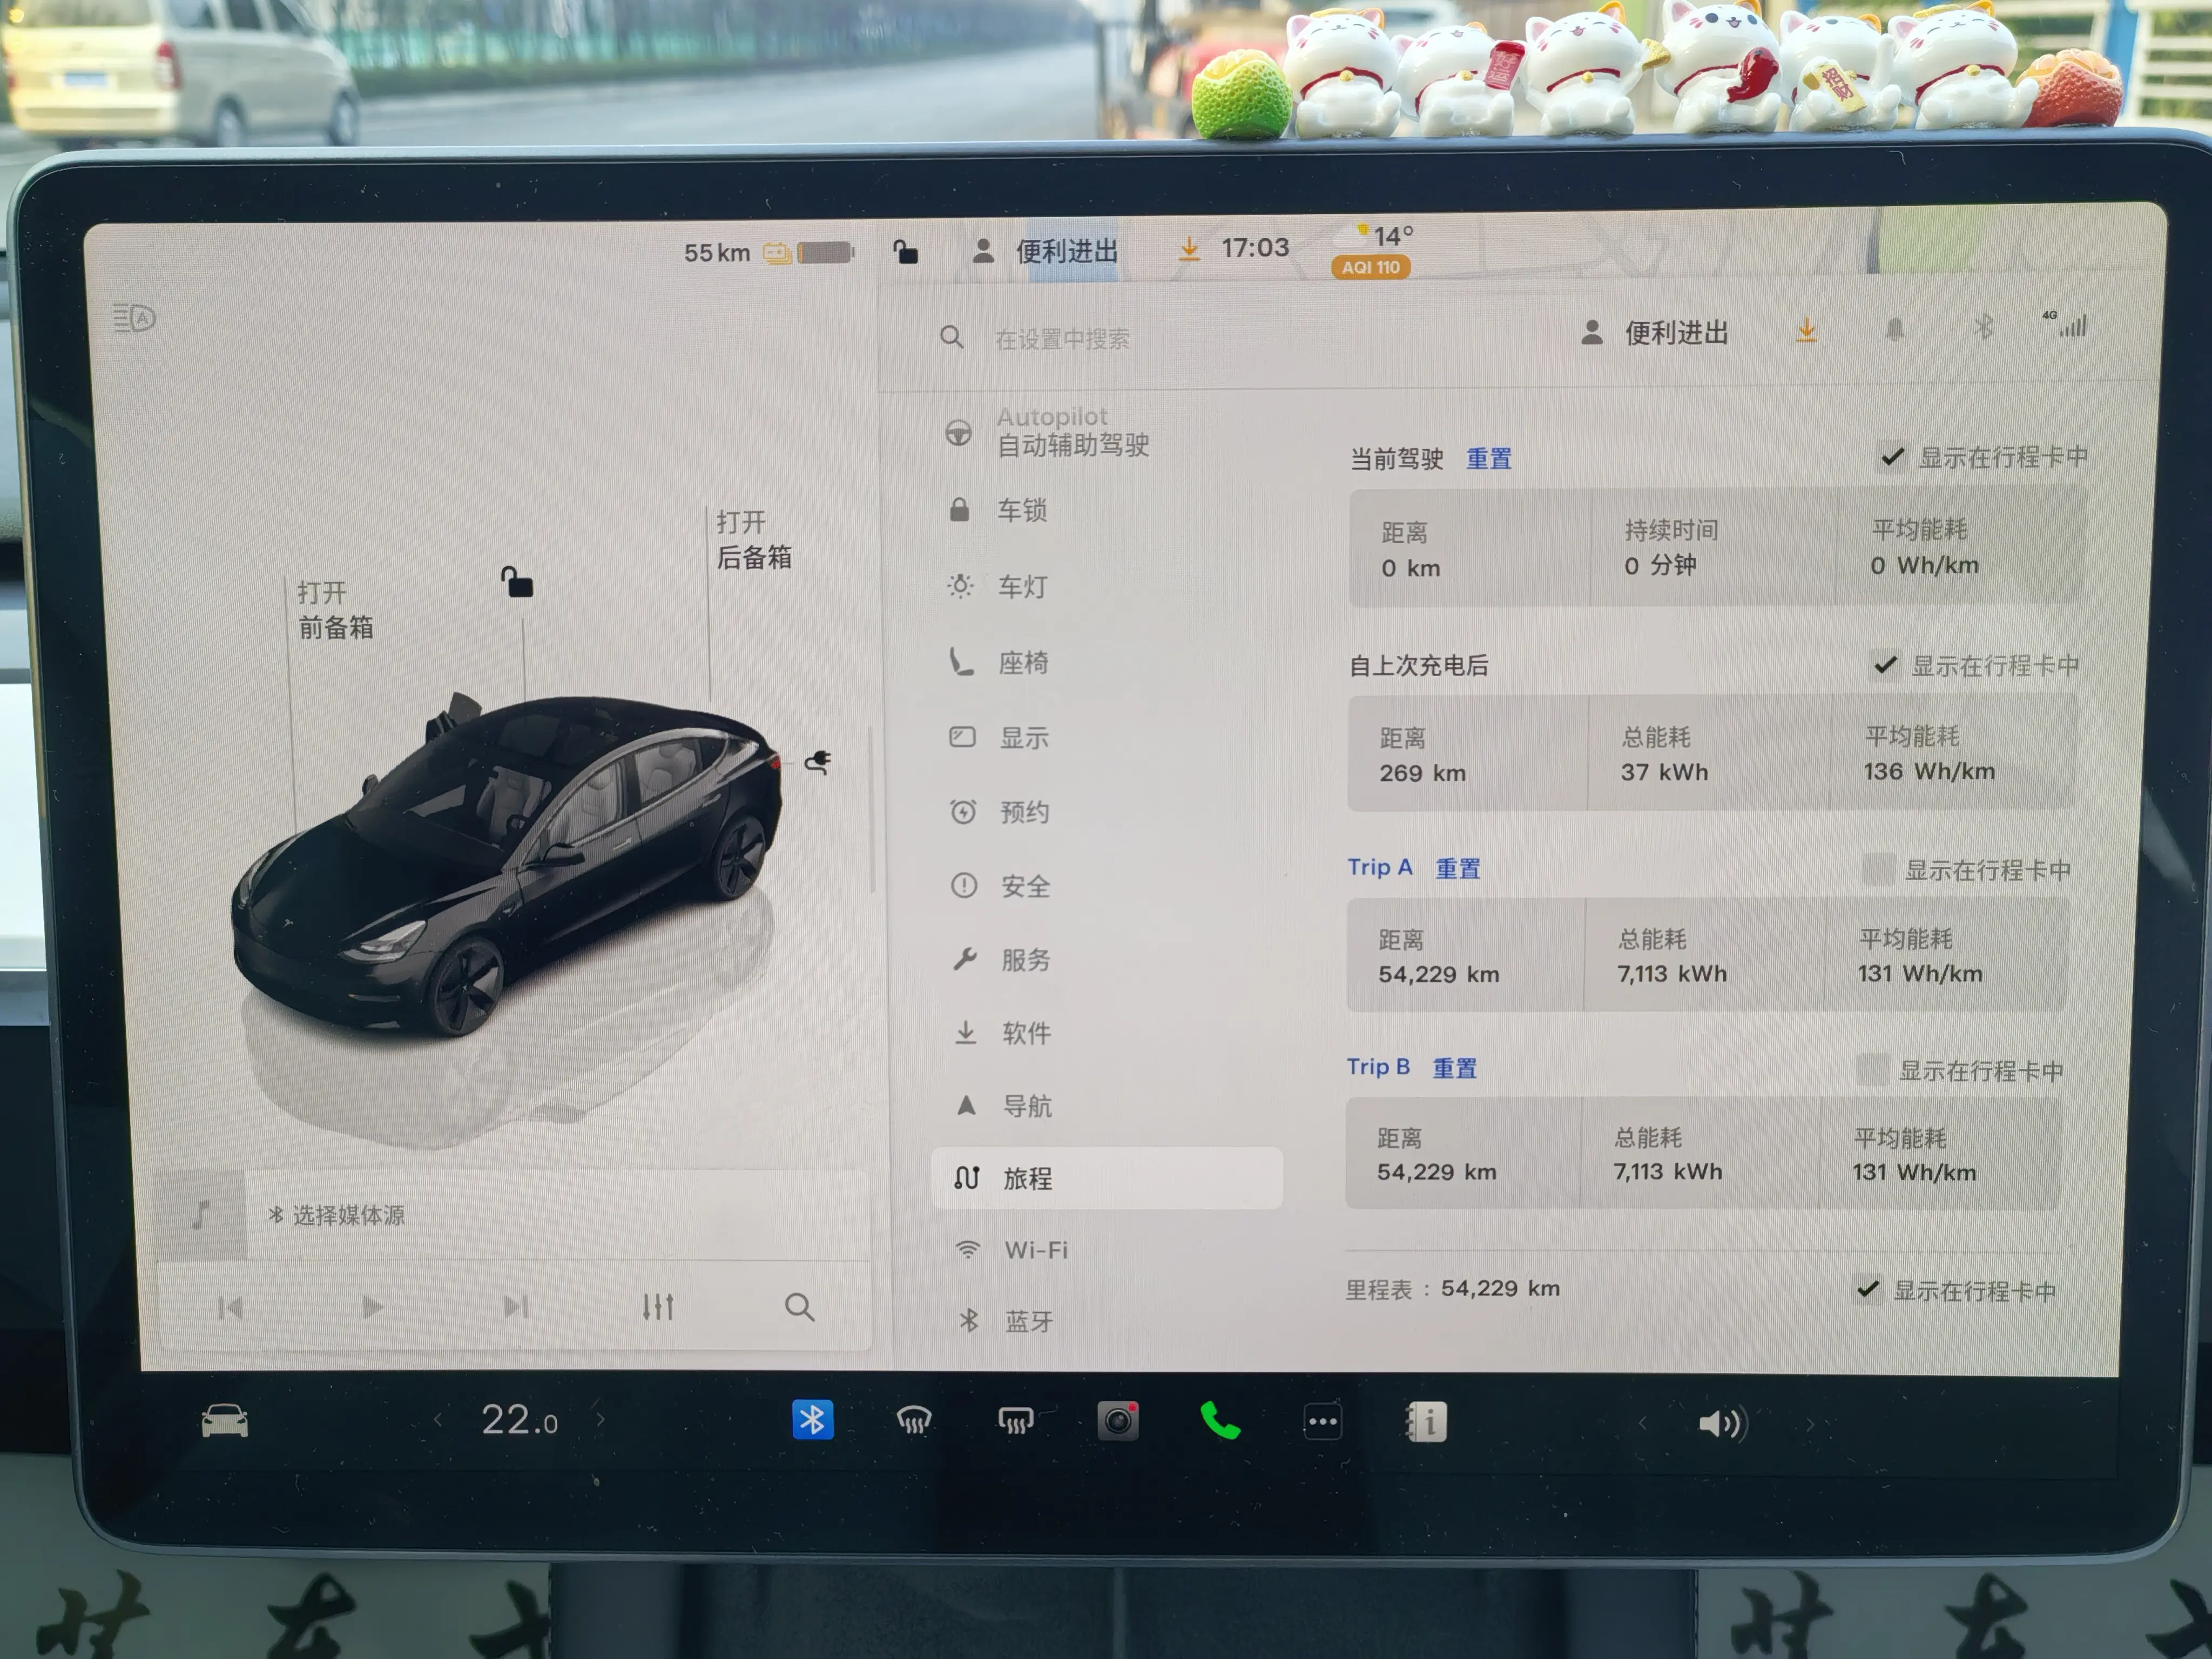Tap the Bluetooth icon in bottom bar
2212x1659 pixels.
click(x=812, y=1420)
